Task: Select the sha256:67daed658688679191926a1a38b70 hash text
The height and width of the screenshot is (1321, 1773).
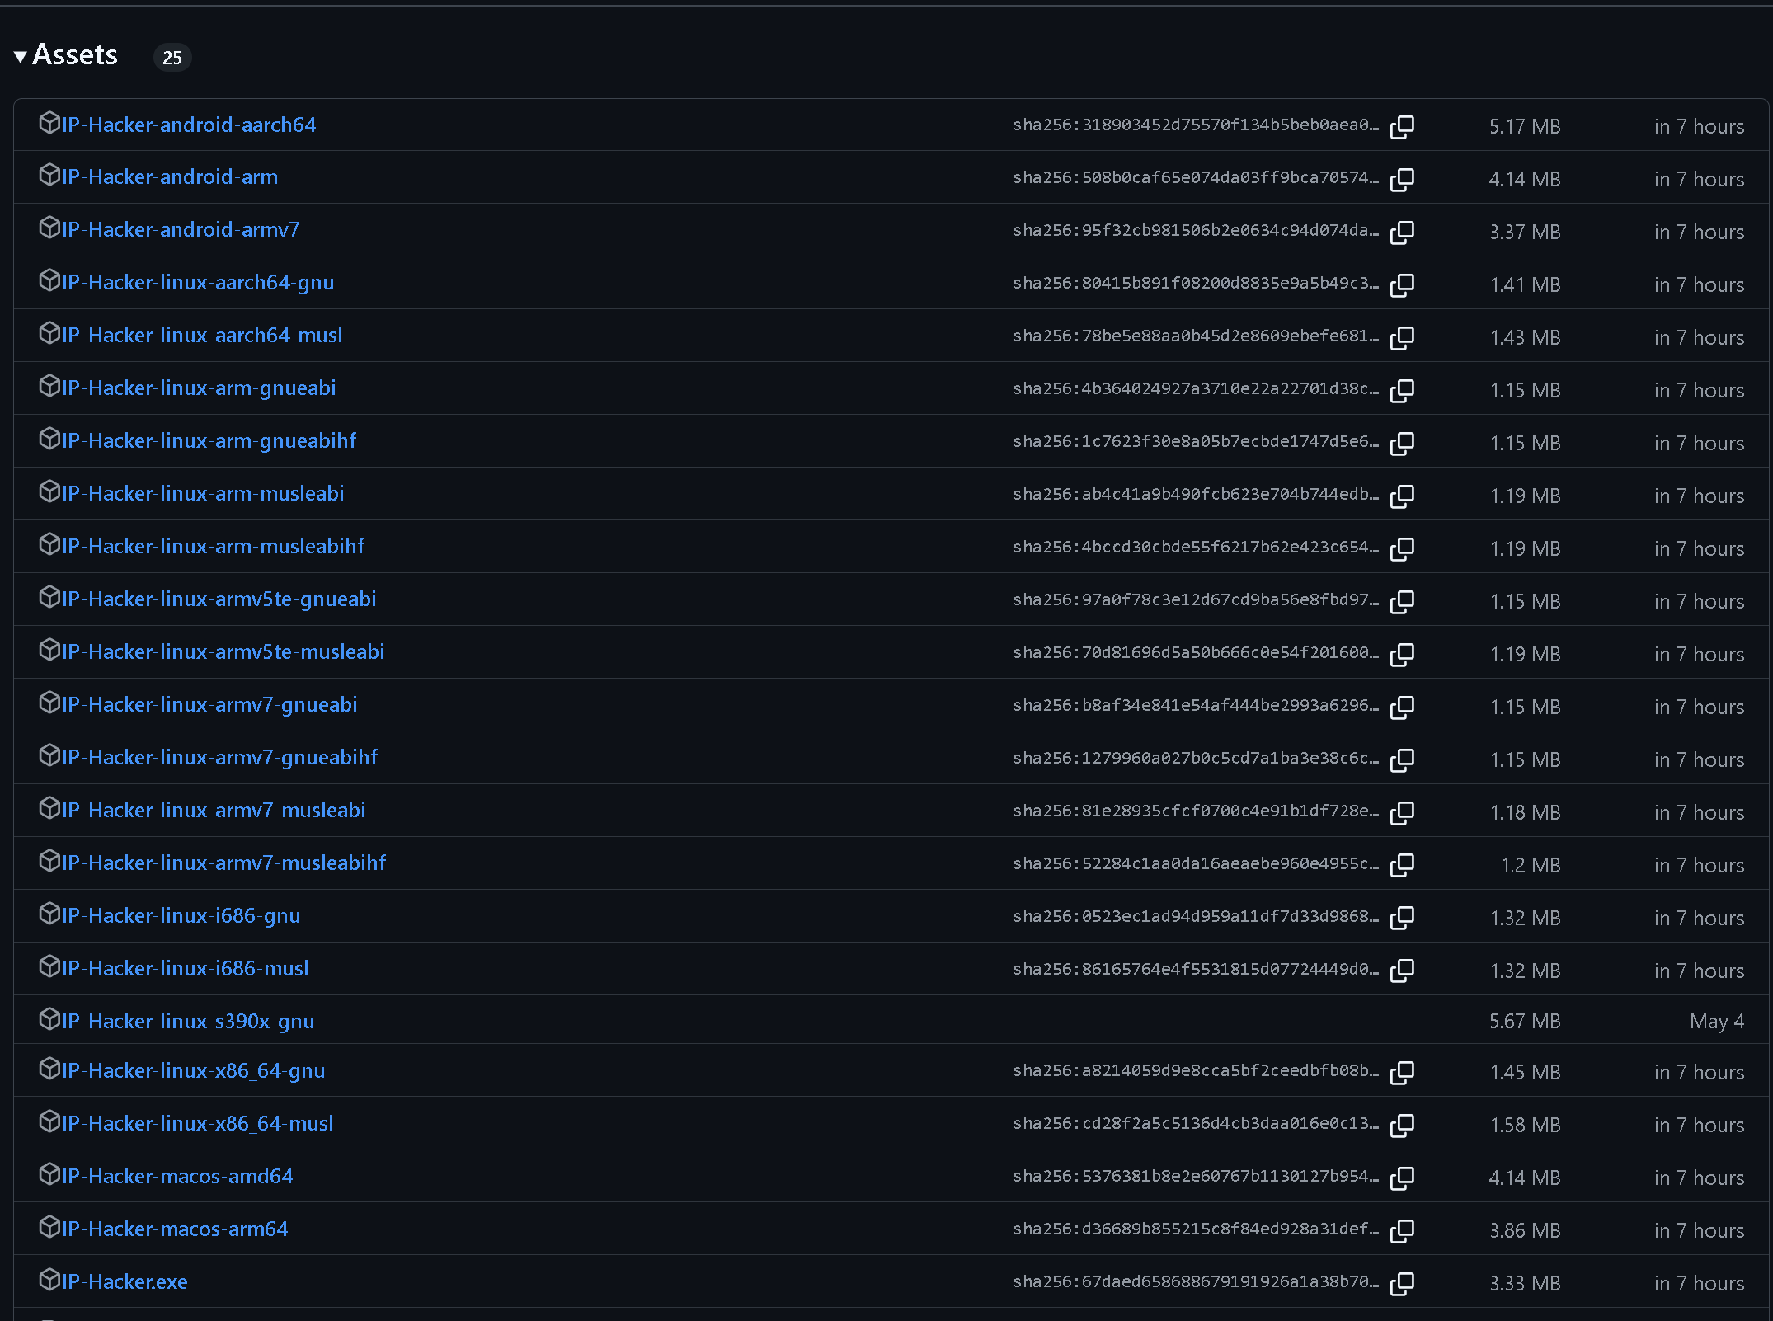Action: pyautogui.click(x=1196, y=1281)
